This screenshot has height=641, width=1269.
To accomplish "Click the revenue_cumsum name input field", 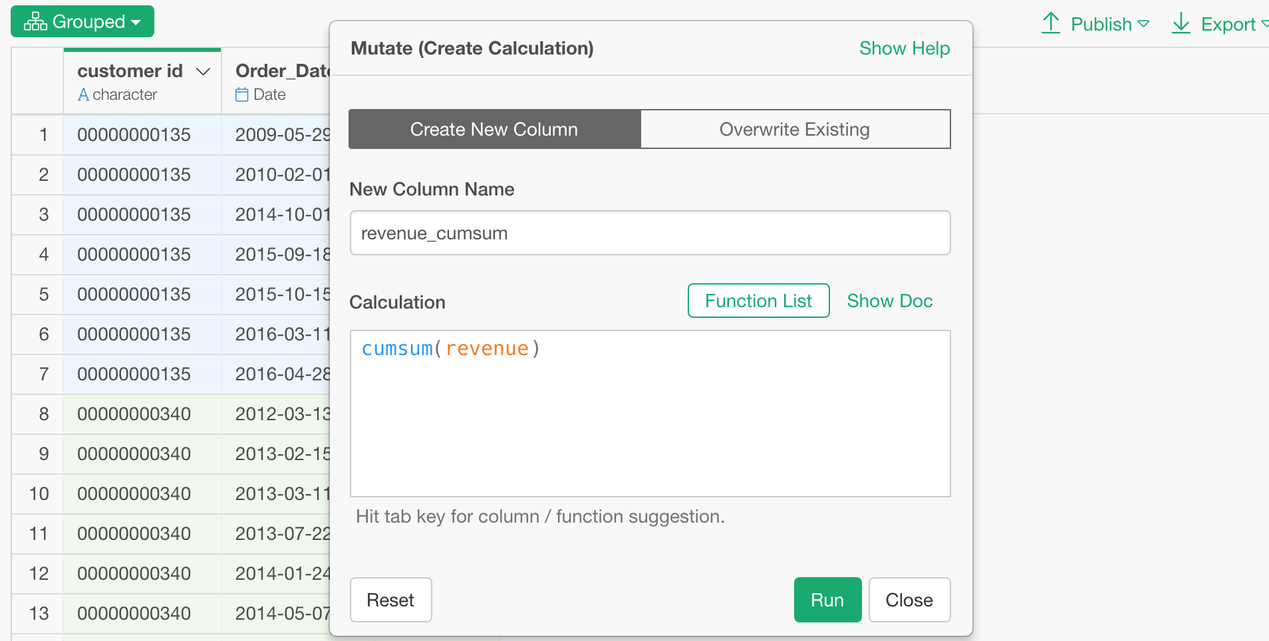I will coord(650,233).
